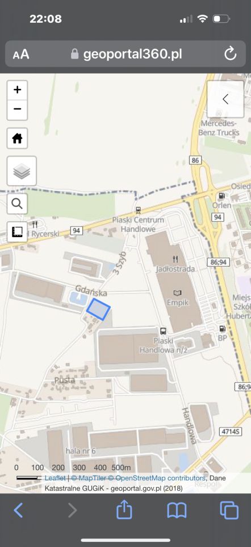Zoom out the map with minus button

18,109
